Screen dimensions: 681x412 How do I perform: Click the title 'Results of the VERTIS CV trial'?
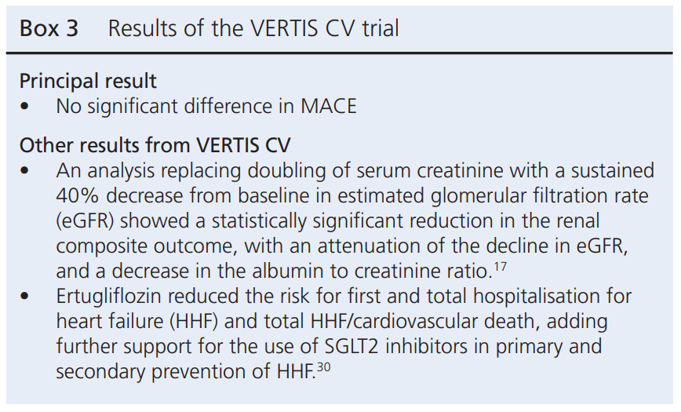point(253,29)
